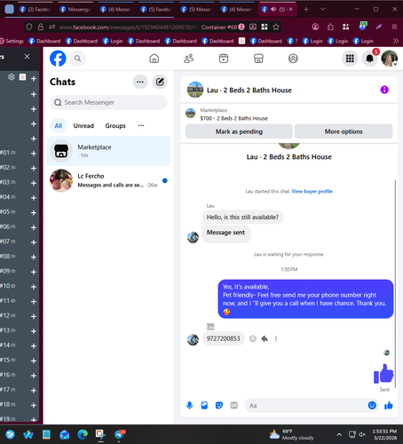Click the search magnifier next to Facebook logo
Viewport: 403px width, 444px height.
pos(77,59)
